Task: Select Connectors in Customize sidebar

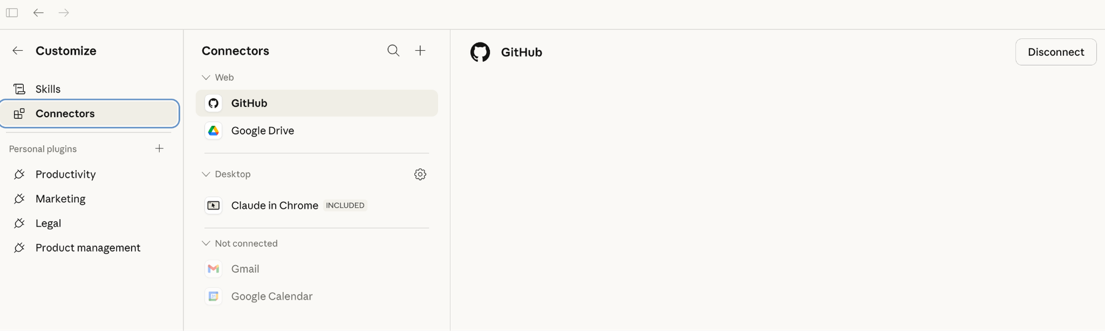Action: click(65, 114)
